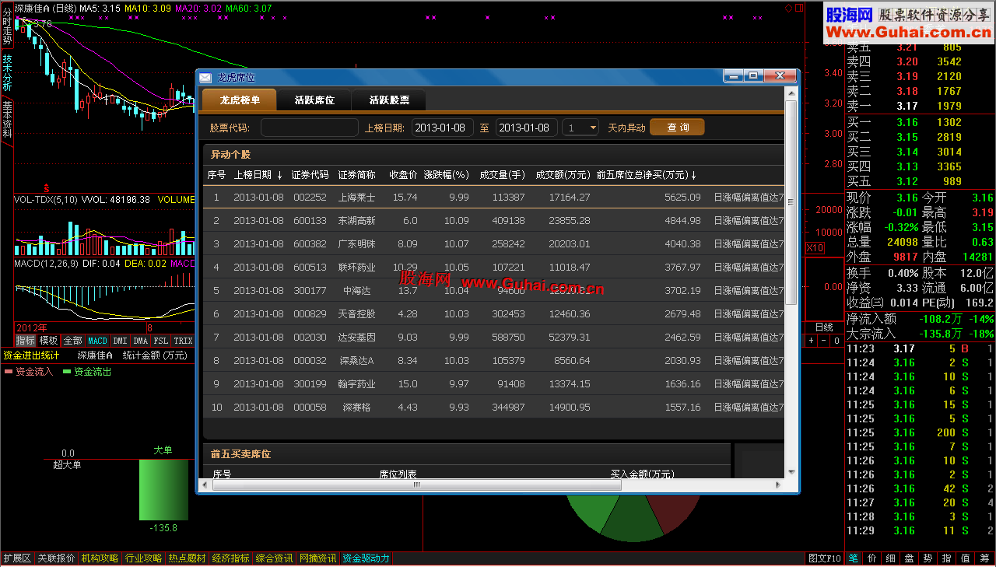Click 成交量(手) column header
This screenshot has height=567, width=996.
[503, 175]
